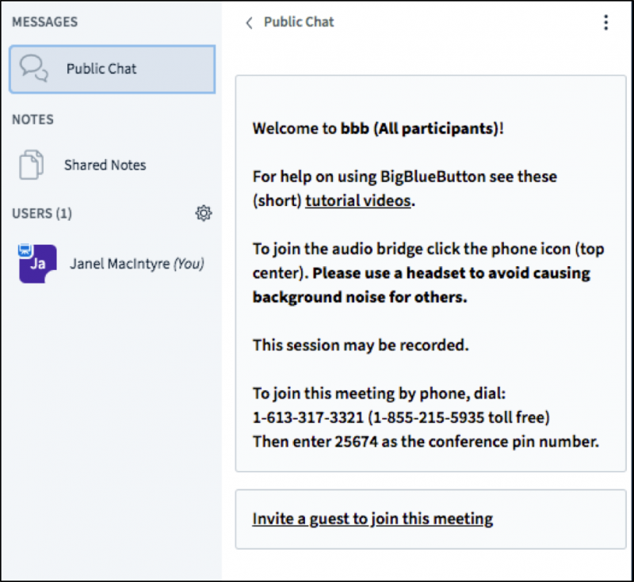Click the 'This session may be recorded' notice
The image size is (634, 582).
(x=361, y=345)
